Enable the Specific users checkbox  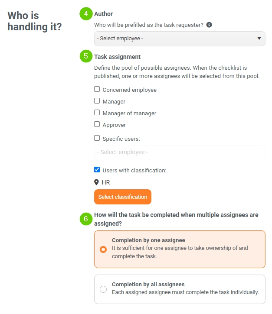tap(97, 138)
